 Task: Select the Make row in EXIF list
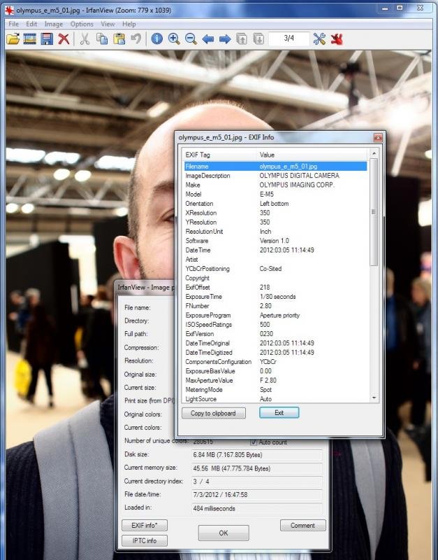pos(275,185)
